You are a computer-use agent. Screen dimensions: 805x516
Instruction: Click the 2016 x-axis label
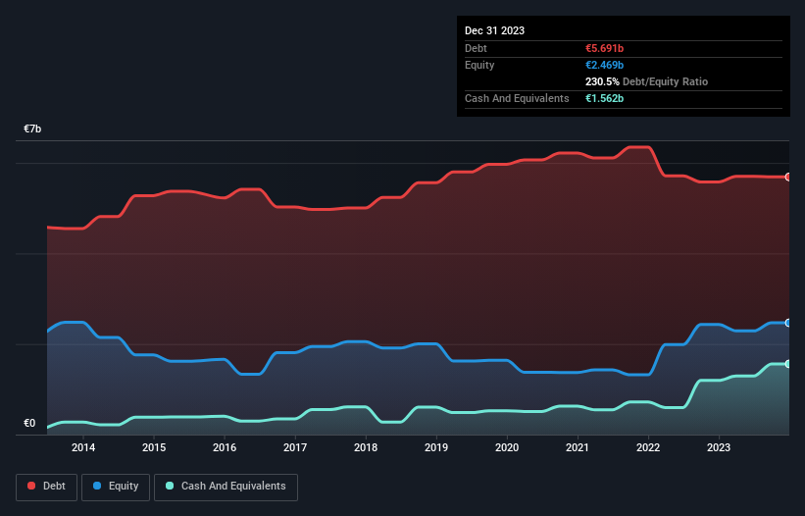[x=225, y=447]
